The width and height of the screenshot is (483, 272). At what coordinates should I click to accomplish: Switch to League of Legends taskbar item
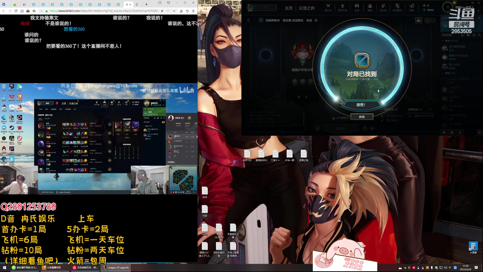(116, 267)
